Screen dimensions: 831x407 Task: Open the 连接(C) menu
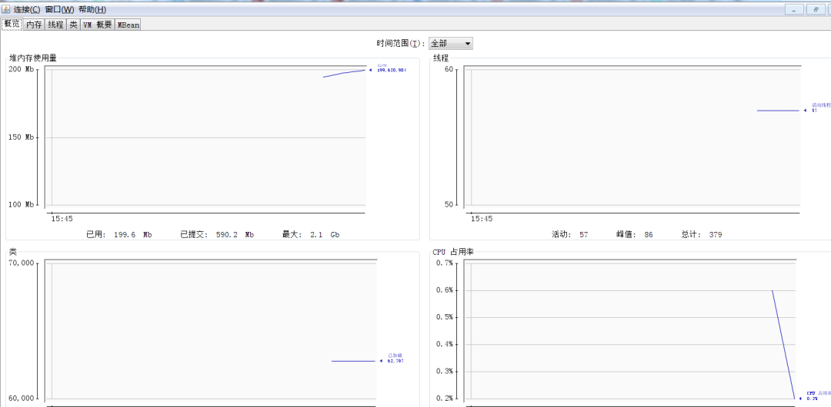click(x=26, y=9)
